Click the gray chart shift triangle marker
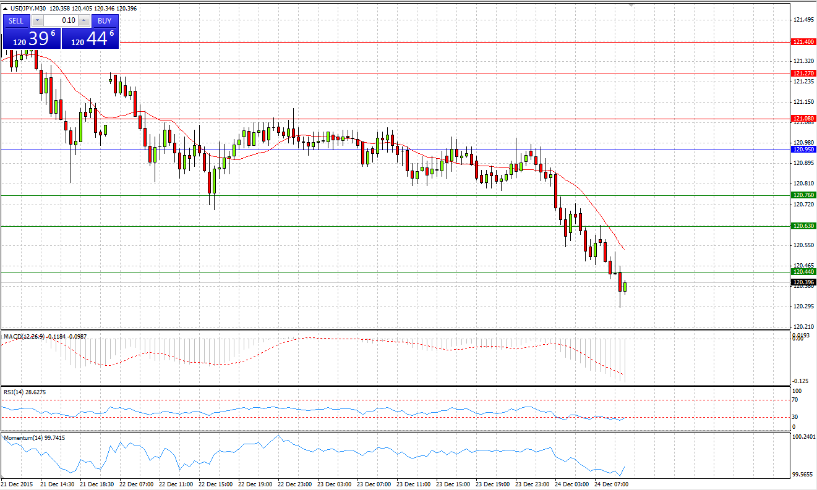 [x=631, y=5]
